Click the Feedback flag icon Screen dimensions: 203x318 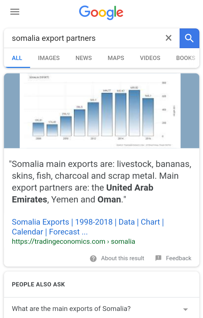pos(158,258)
